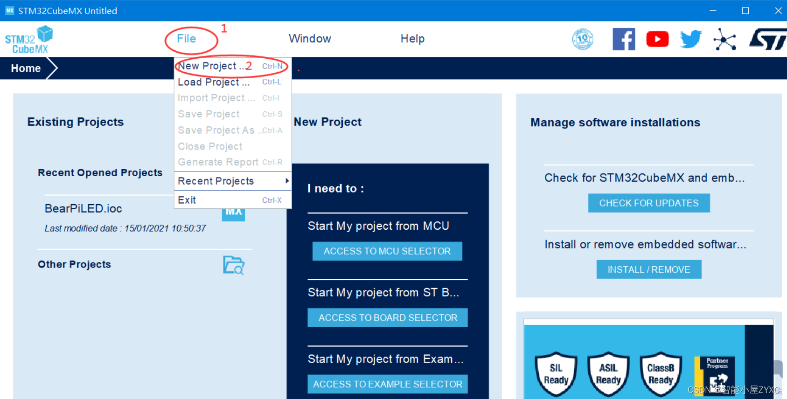This screenshot has height=399, width=787.
Task: Click the Manage software installations heading
Action: [615, 122]
